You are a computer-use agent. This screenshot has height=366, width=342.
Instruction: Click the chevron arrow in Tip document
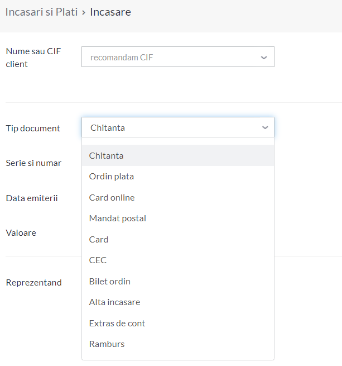[x=265, y=127]
